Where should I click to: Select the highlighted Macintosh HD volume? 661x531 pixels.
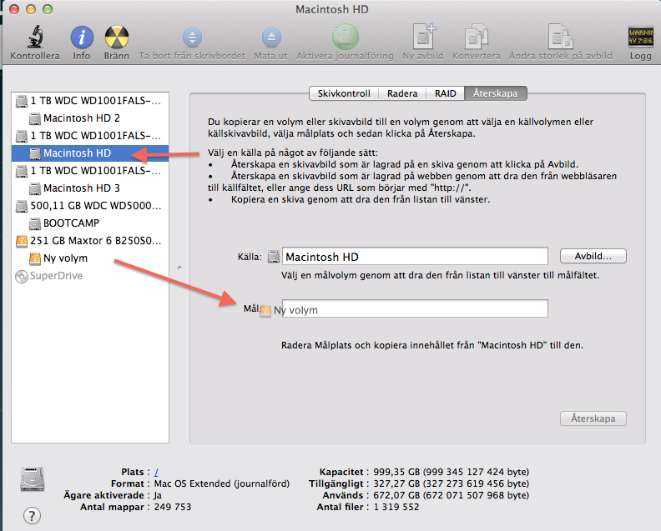pos(90,153)
